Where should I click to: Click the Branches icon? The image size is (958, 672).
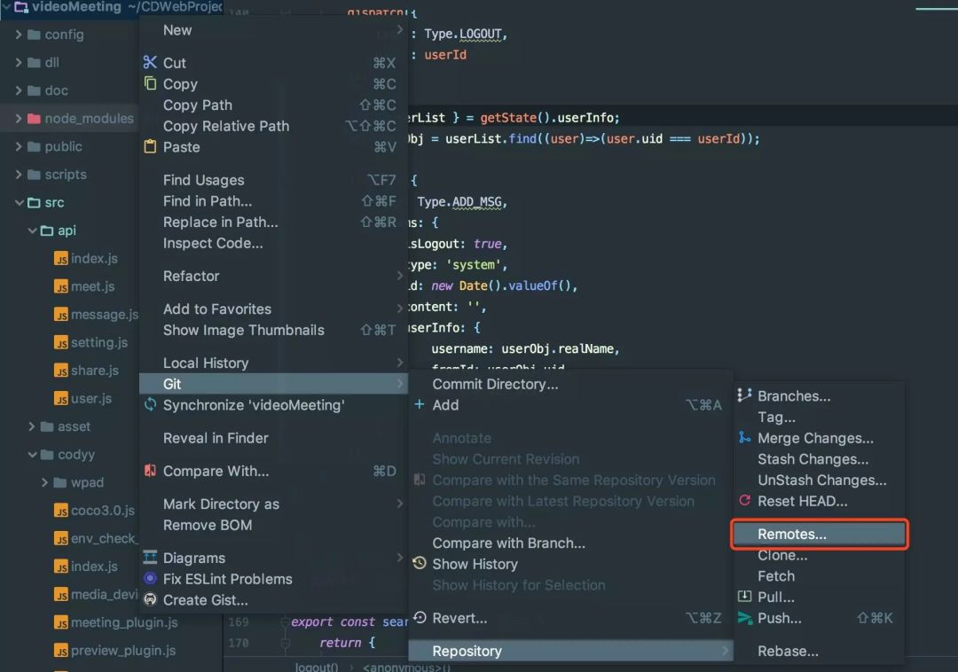744,395
